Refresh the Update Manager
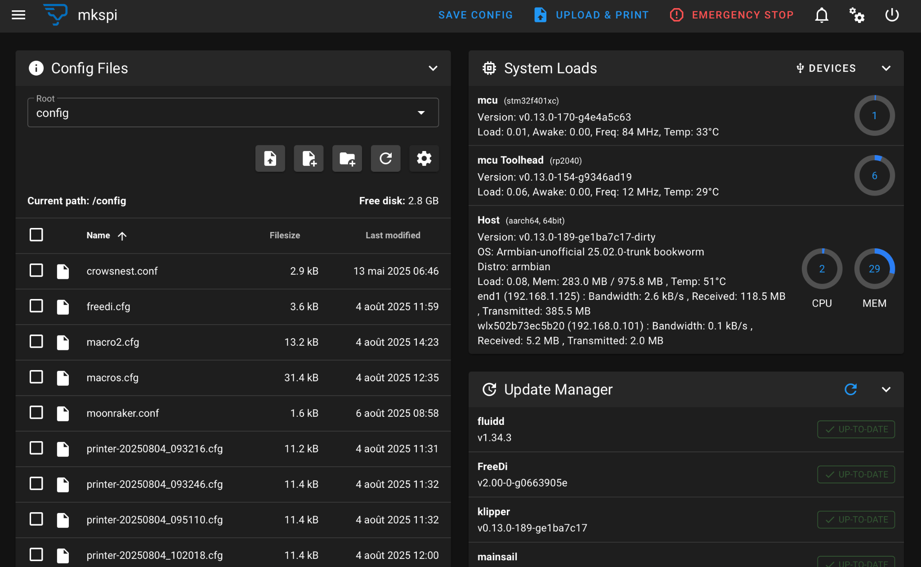921x567 pixels. (x=850, y=389)
